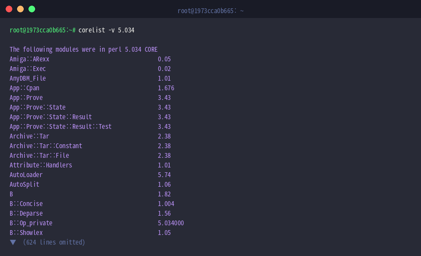Select the Archive::Tar::Constant module name

46,146
